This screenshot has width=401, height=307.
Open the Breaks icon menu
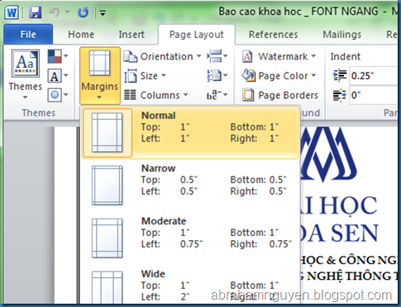tap(217, 56)
